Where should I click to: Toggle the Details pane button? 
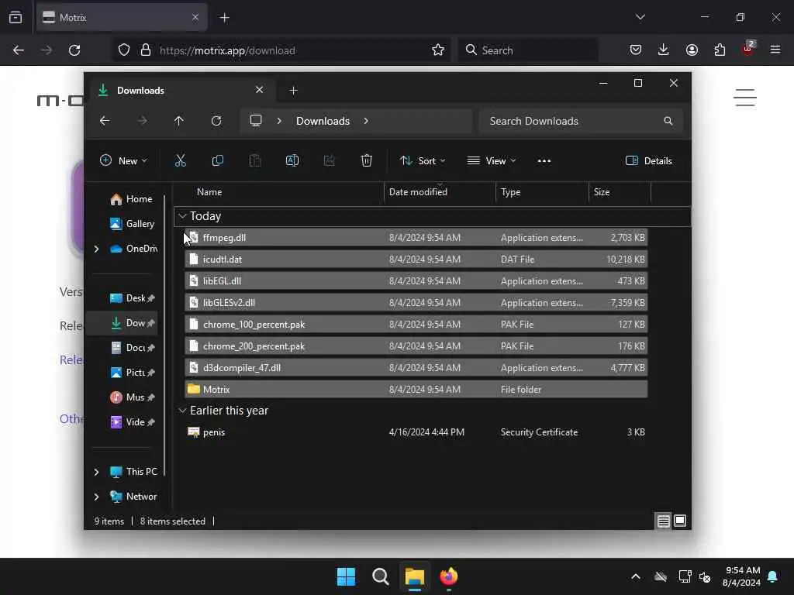[649, 161]
